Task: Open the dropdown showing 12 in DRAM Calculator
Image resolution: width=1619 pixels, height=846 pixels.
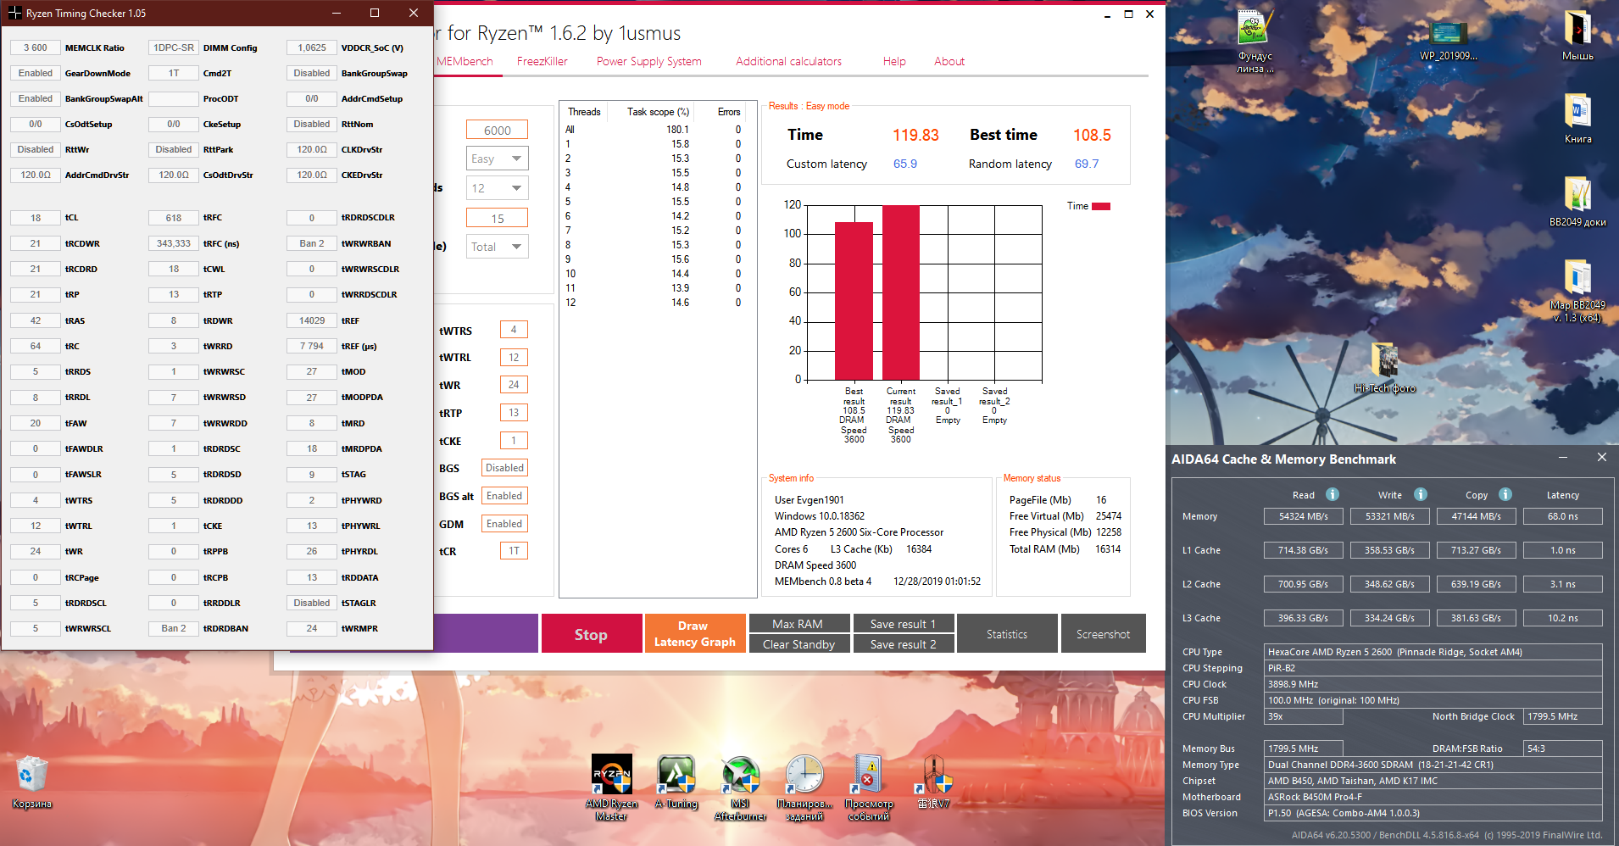Action: 498,188
